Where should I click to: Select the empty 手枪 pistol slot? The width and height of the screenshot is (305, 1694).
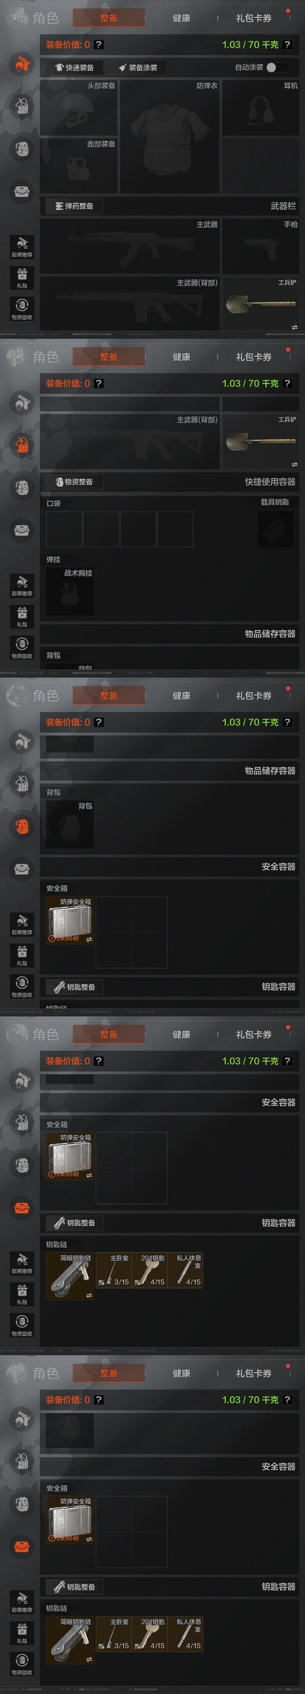click(x=260, y=246)
